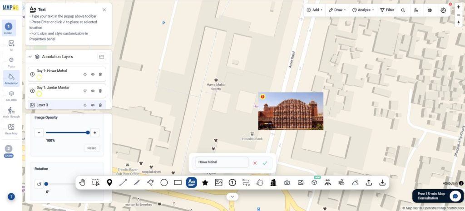The image size is (465, 211).
Task: Go to Share step 2
Action: coord(9,151)
